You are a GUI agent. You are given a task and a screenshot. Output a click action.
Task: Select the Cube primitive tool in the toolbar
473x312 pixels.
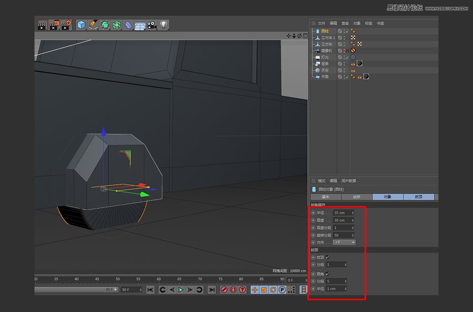[80, 25]
